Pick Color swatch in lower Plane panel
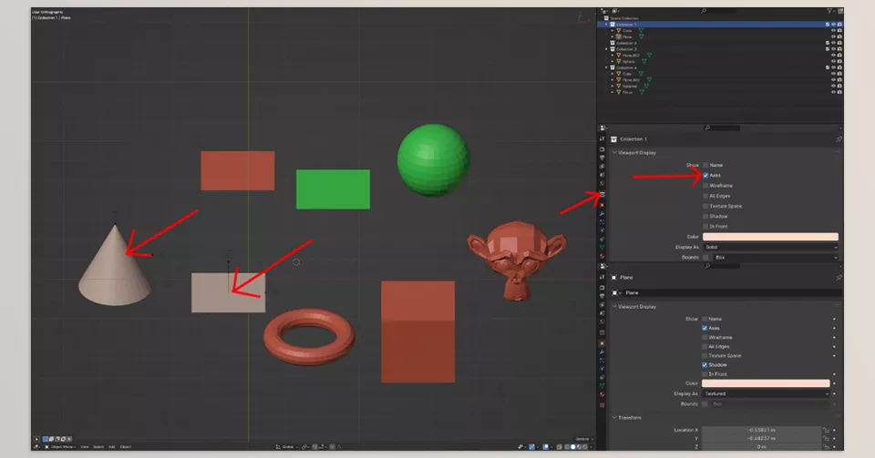 [766, 383]
